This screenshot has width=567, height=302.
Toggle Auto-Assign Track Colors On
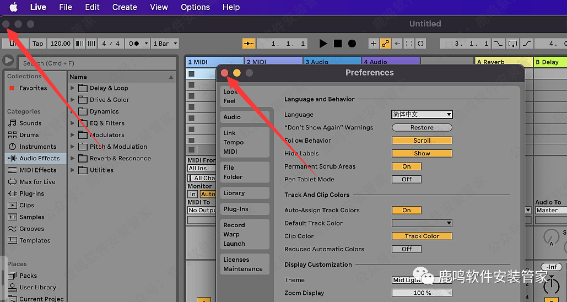click(407, 210)
